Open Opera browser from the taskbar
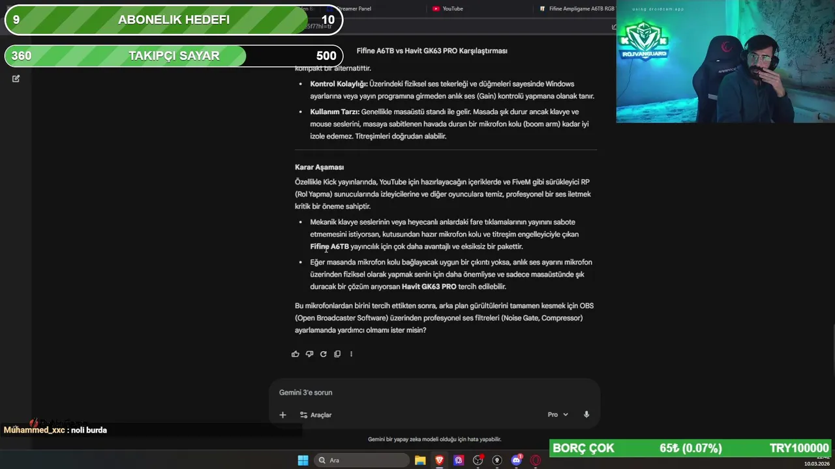Image resolution: width=835 pixels, height=469 pixels. pyautogui.click(x=536, y=461)
